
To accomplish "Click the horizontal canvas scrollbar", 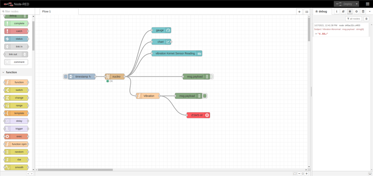I will [75, 169].
